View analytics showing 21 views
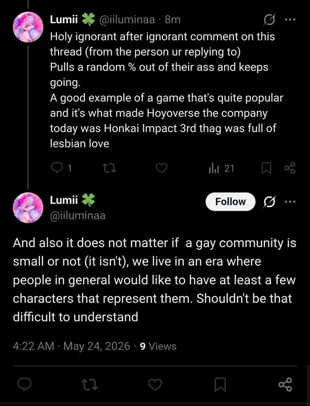This screenshot has height=406, width=310. pos(222,168)
